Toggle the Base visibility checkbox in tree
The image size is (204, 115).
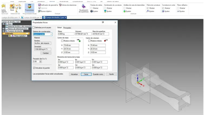(4, 24)
